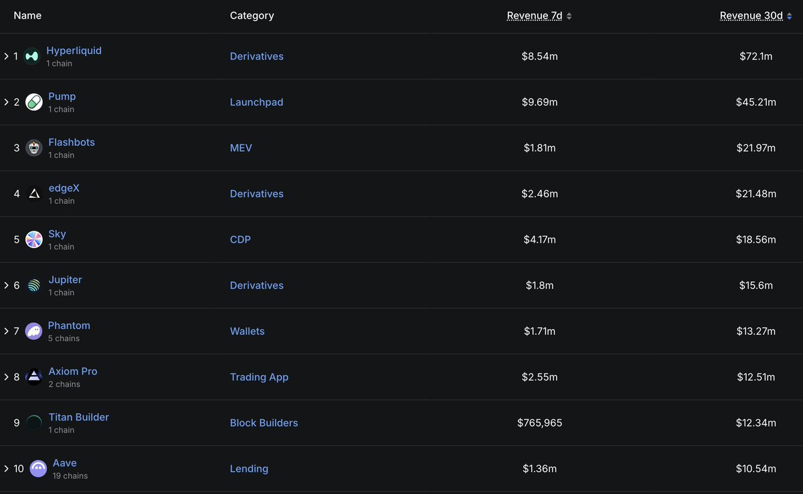Open the Lending category link
Image resolution: width=803 pixels, height=494 pixels.
tap(249, 469)
